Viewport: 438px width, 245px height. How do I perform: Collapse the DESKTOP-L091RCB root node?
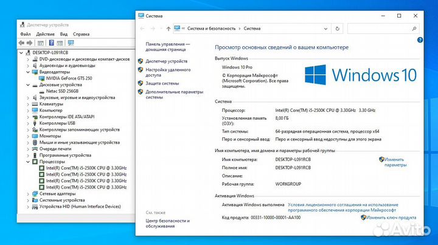point(21,53)
